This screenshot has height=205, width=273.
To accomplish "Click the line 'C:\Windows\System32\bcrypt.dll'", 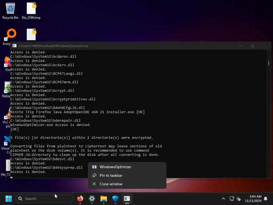I will [42, 91].
